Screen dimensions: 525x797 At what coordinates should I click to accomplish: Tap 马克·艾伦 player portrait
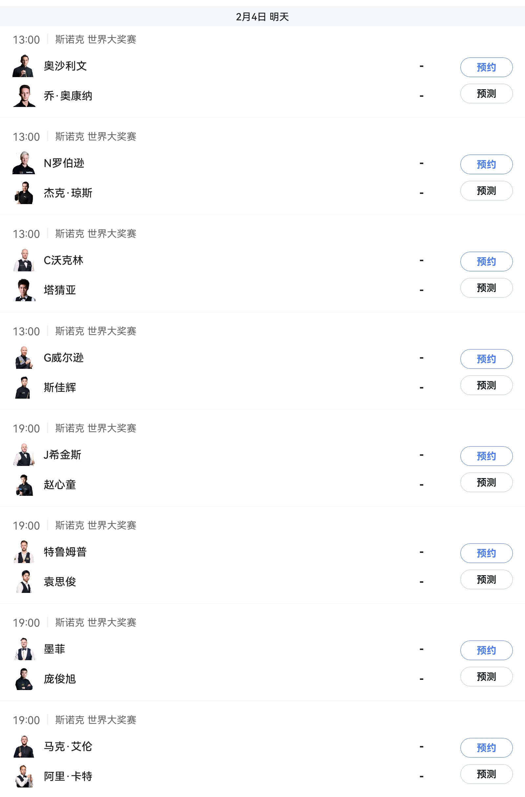[x=24, y=746]
